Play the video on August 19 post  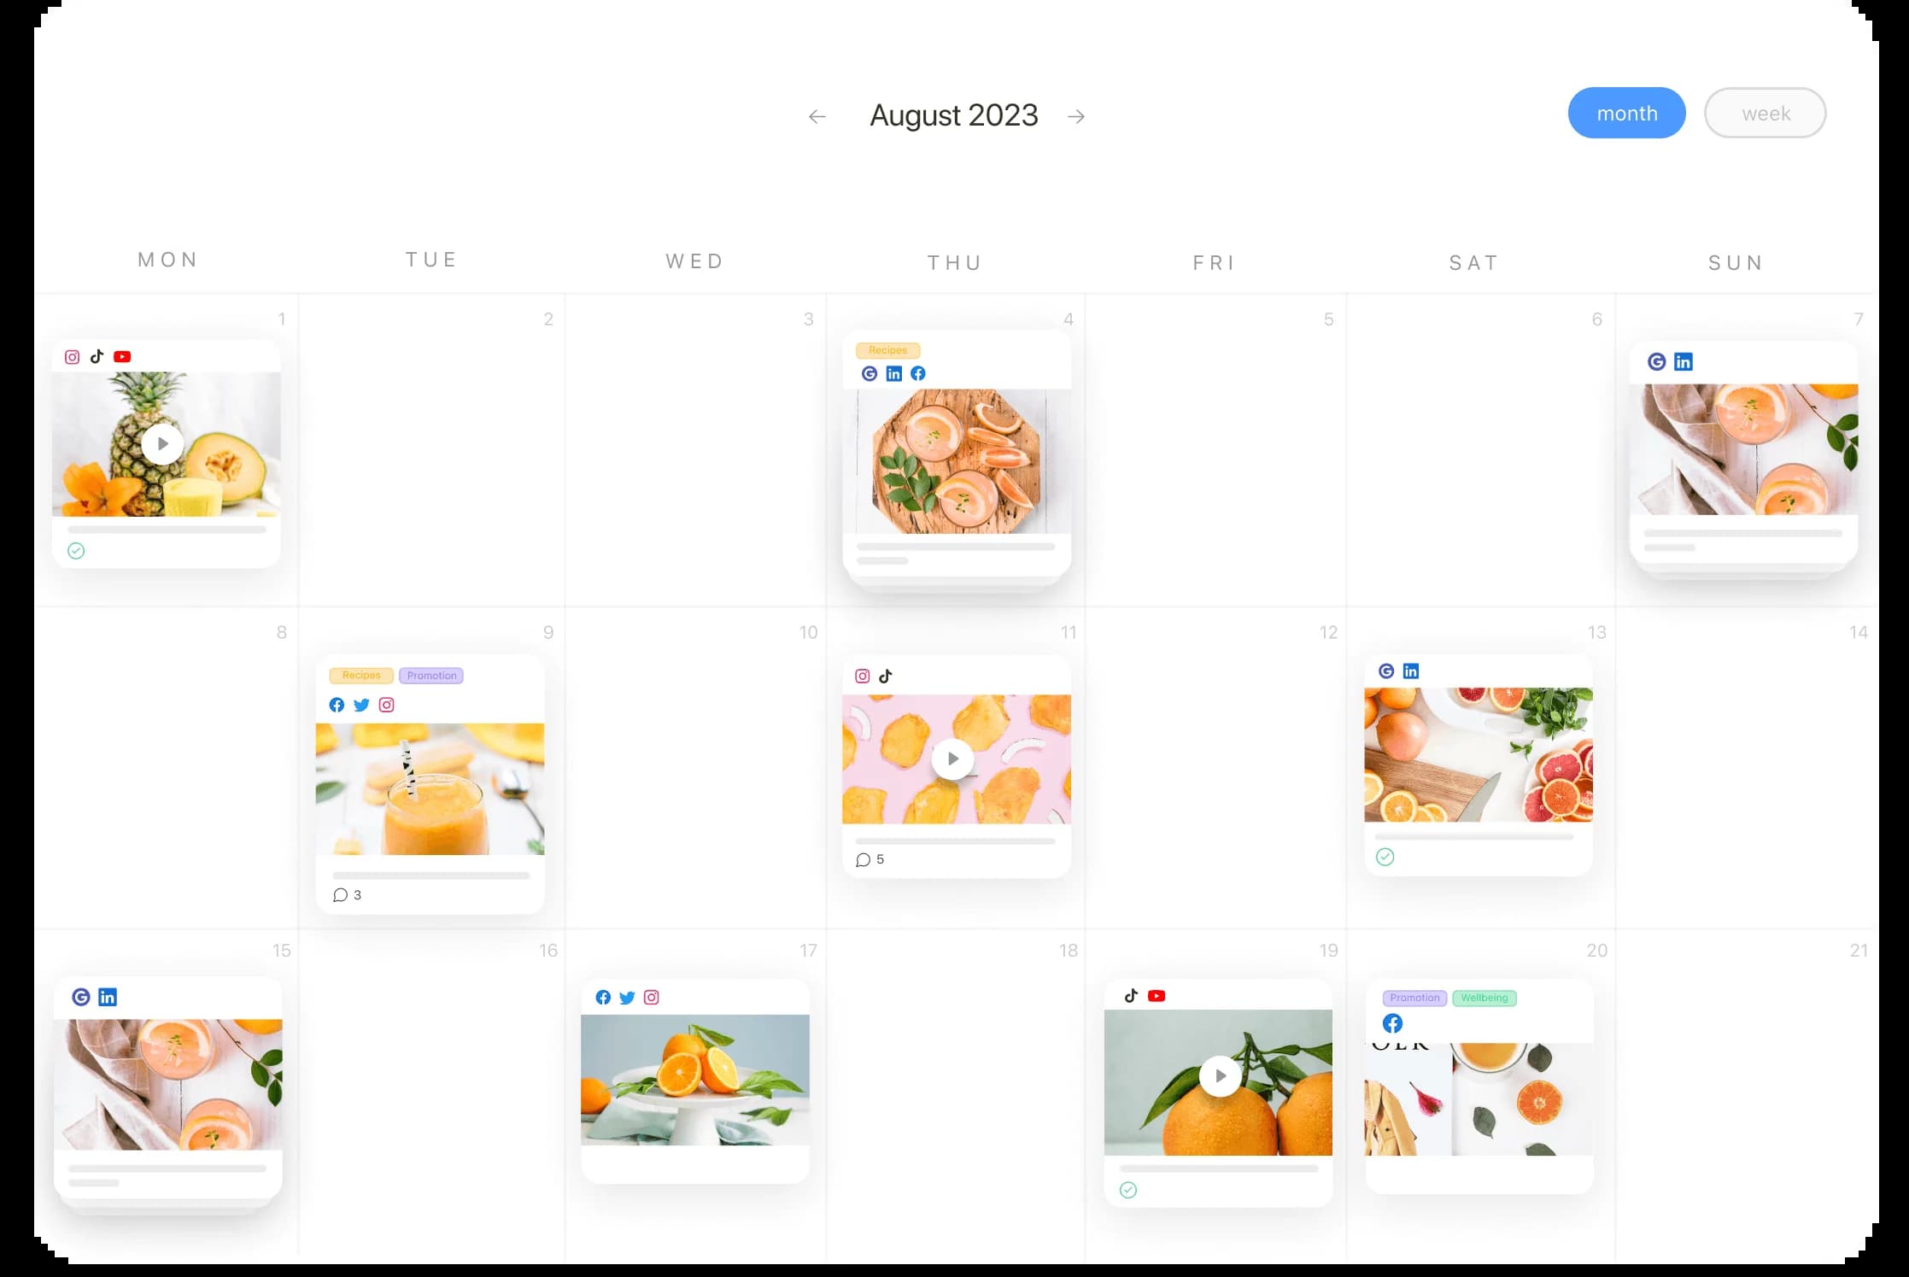point(1220,1075)
